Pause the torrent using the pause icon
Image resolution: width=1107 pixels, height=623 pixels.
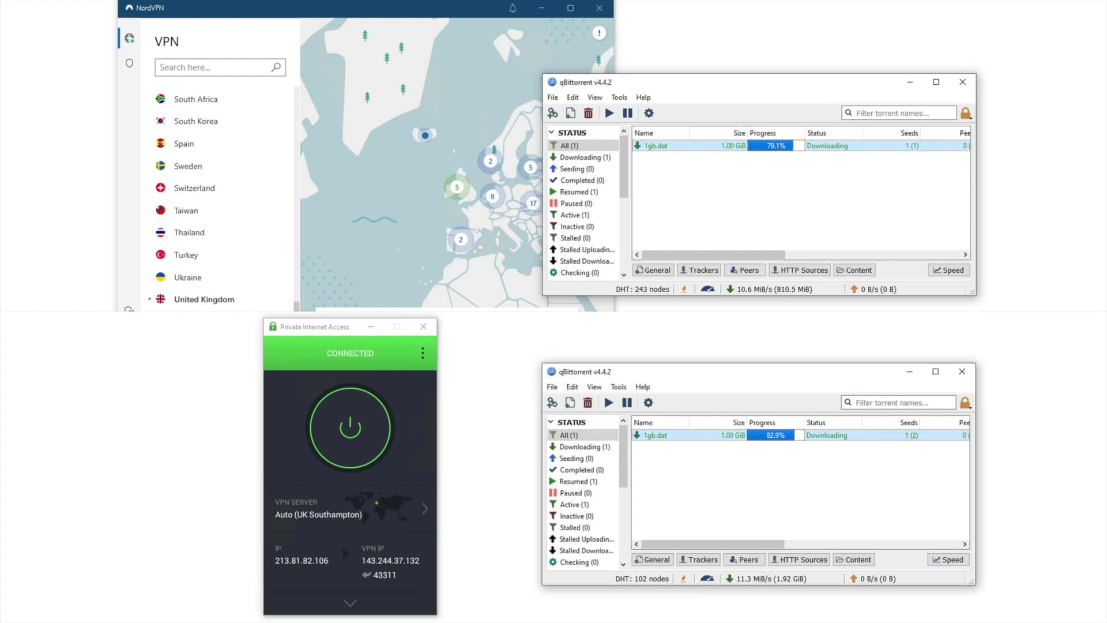coord(627,113)
